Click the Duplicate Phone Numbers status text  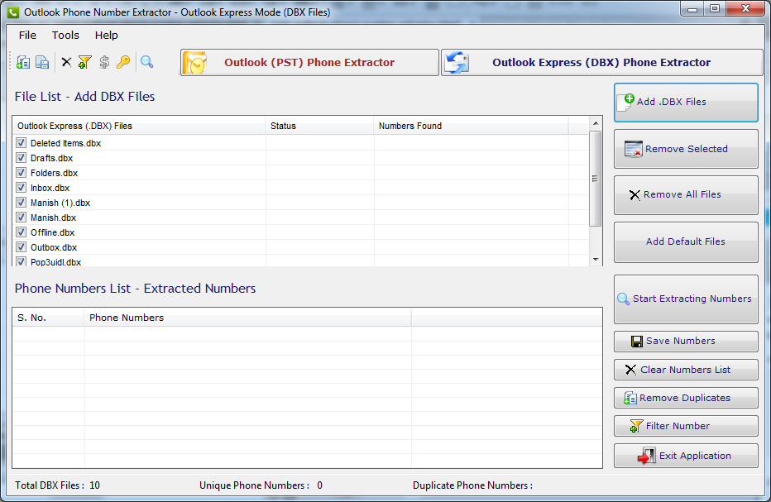473,485
